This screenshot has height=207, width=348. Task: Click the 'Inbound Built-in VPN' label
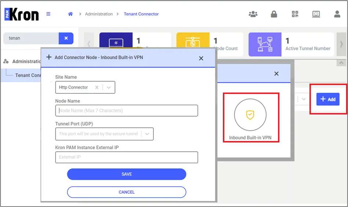click(250, 138)
